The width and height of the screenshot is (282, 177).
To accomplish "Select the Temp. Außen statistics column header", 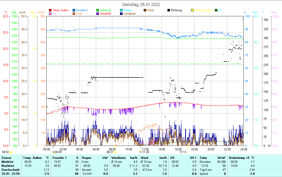I will pos(36,158).
